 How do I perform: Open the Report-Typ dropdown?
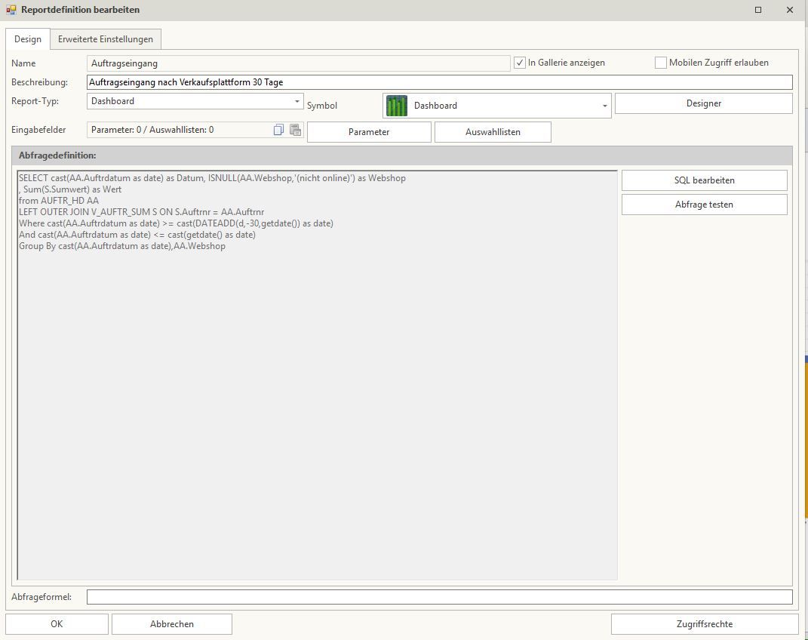tap(297, 101)
